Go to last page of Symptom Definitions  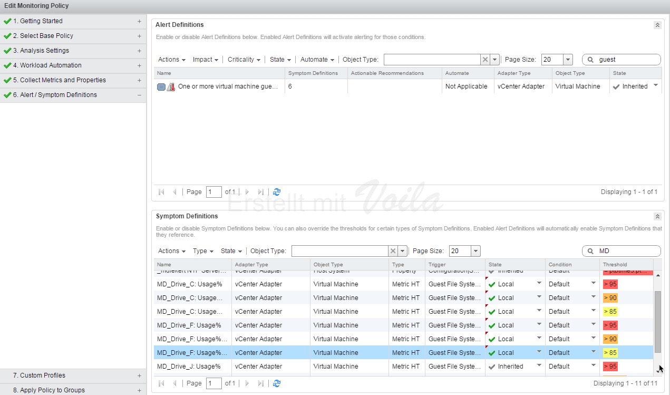pos(261,383)
